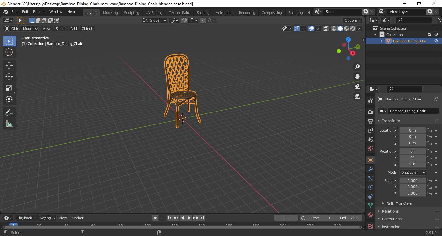Switch perspective/orthographic grid icon
Viewport: 442px width, 236px height.
tap(357, 96)
